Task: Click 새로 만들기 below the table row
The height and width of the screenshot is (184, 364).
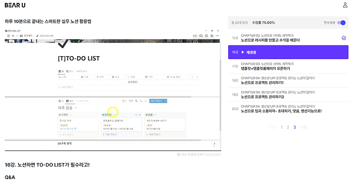Action: coord(66,87)
